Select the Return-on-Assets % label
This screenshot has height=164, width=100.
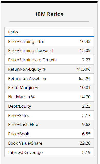27,78
